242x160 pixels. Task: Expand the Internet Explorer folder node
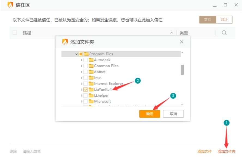tap(81, 84)
